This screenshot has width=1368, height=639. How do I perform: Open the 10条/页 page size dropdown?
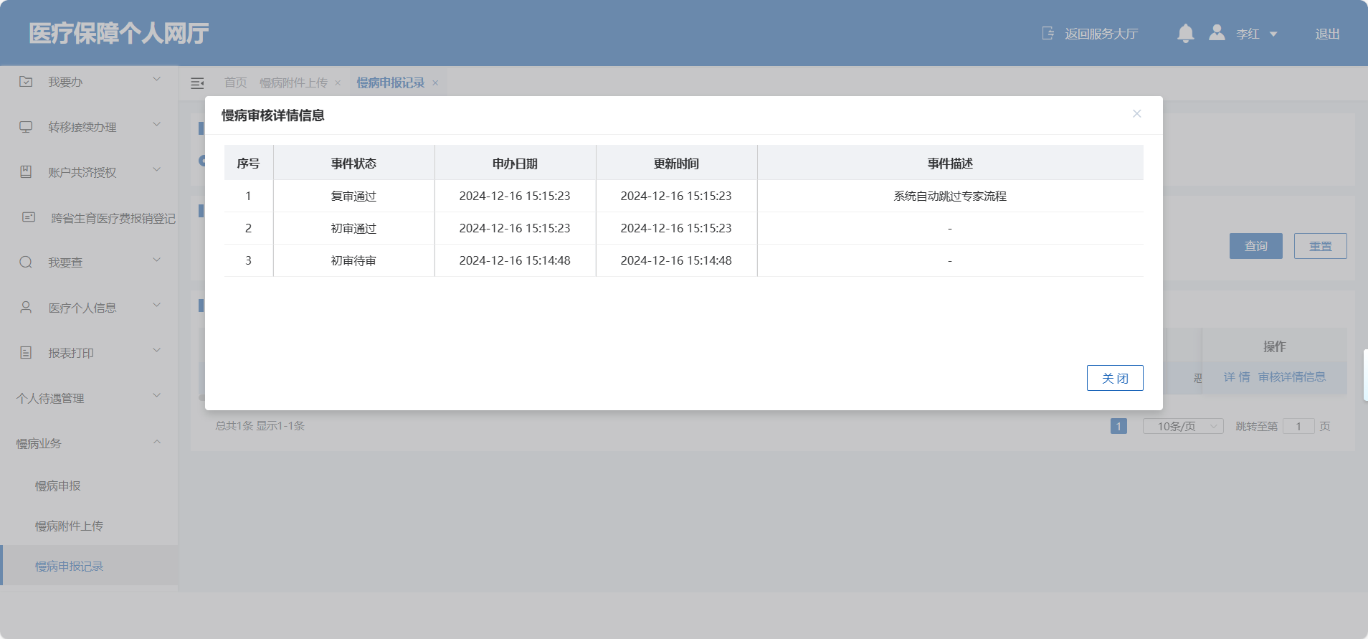[x=1182, y=426]
